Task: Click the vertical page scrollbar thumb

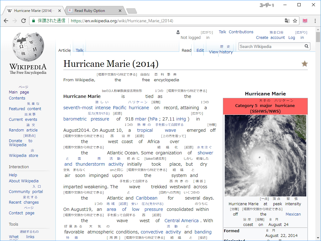Action: pyautogui.click(x=318, y=37)
